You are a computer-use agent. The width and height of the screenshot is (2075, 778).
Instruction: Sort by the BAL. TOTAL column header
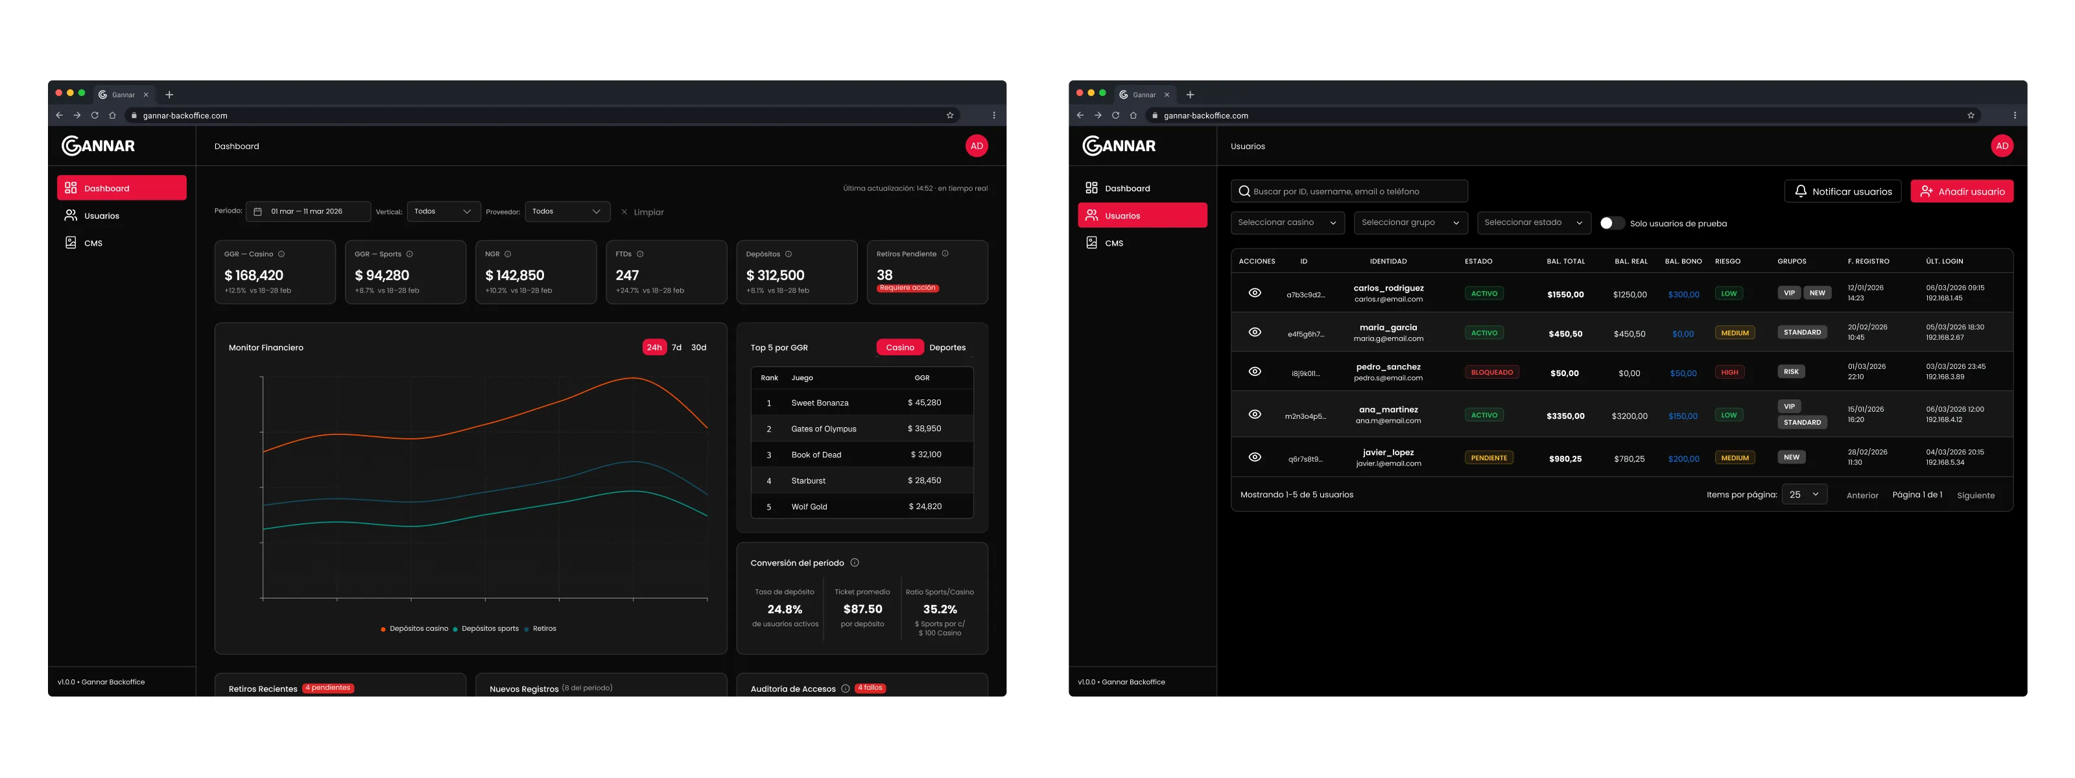coord(1565,261)
